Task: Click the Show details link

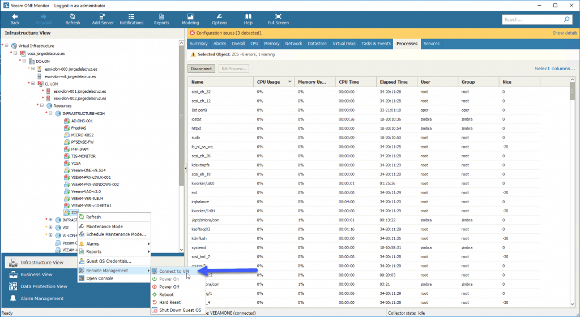Action: click(565, 33)
